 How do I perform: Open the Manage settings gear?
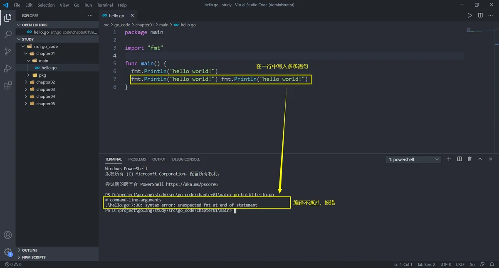coord(7,252)
